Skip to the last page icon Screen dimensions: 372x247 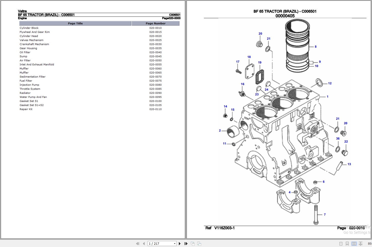pyautogui.click(x=186, y=243)
